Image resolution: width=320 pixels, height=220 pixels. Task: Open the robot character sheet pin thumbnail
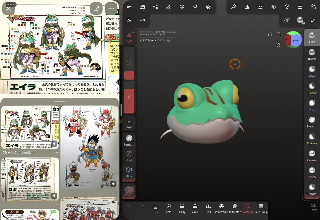(30, 179)
